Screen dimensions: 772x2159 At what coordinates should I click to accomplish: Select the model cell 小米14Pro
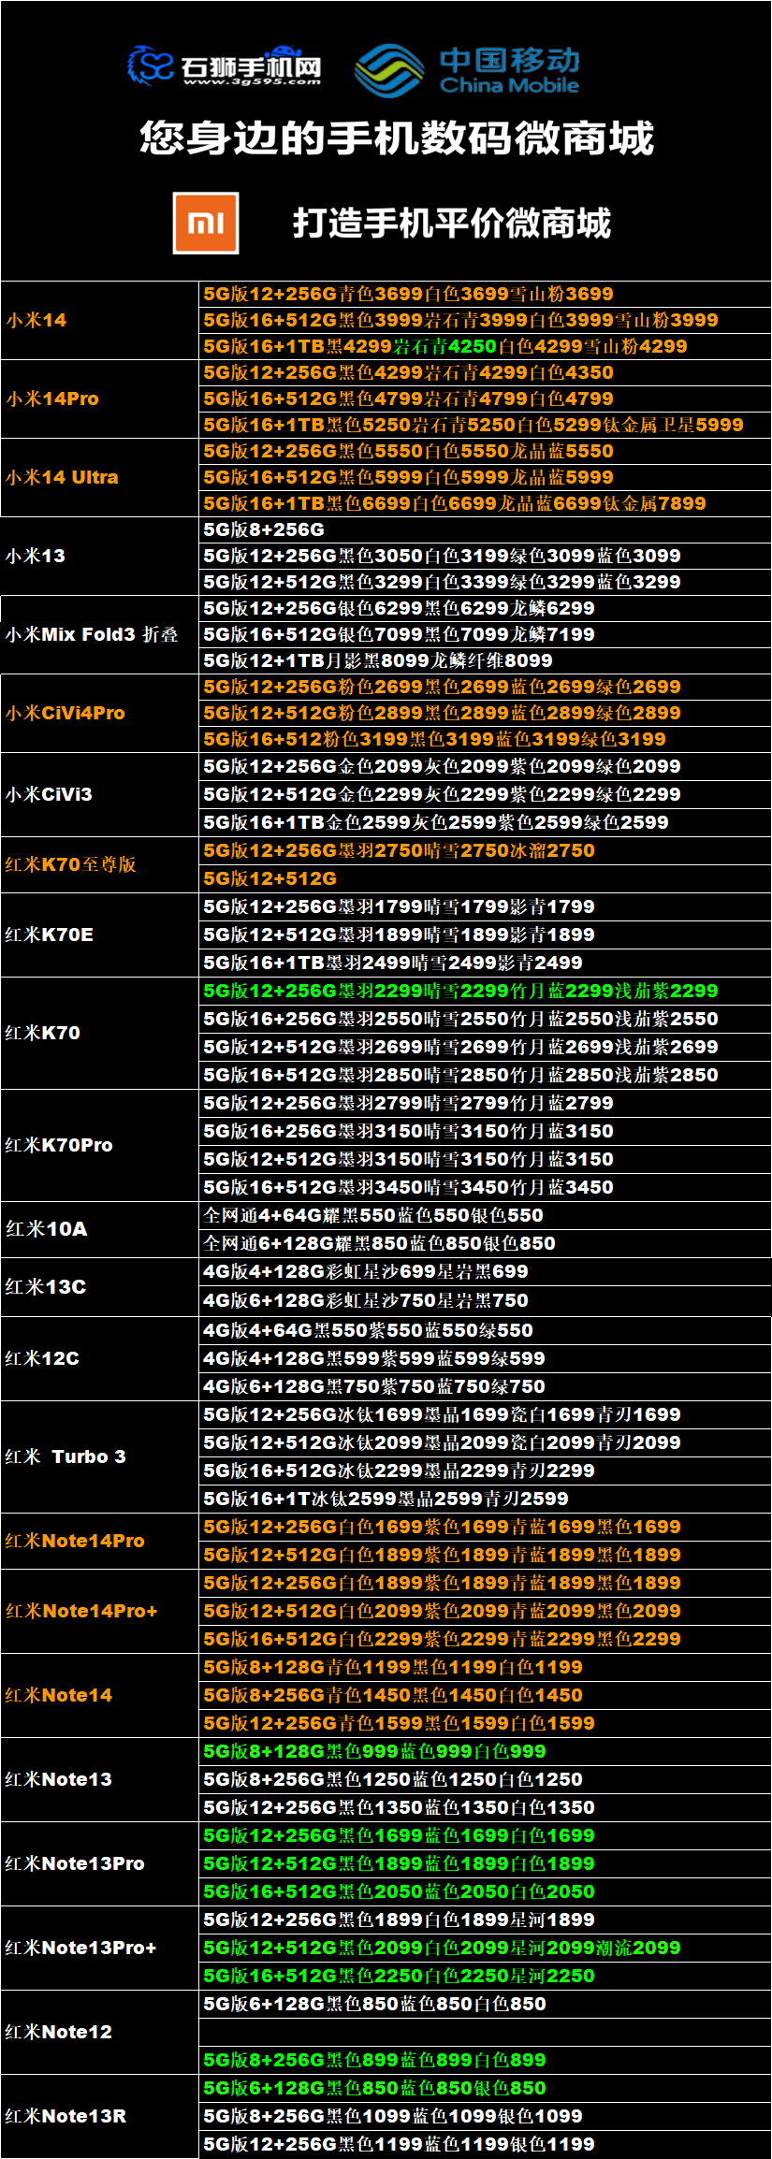(99, 398)
